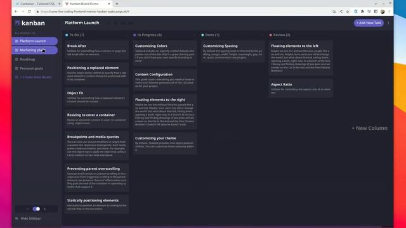
Task: Click the red dot on the Review column
Action: (x=271, y=35)
